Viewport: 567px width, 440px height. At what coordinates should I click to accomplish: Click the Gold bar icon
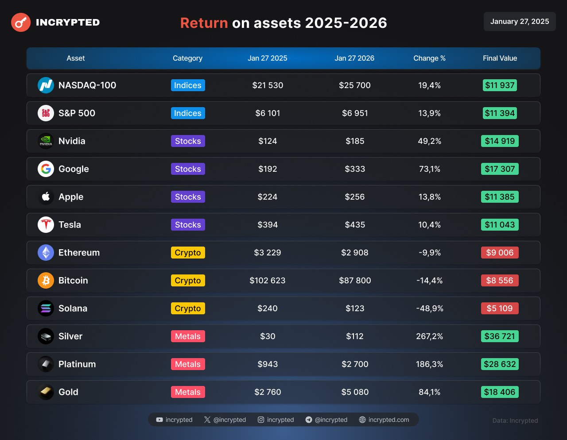coord(46,392)
